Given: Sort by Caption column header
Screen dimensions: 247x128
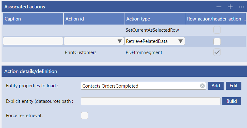Looking at the screenshot, I should click(33, 19).
